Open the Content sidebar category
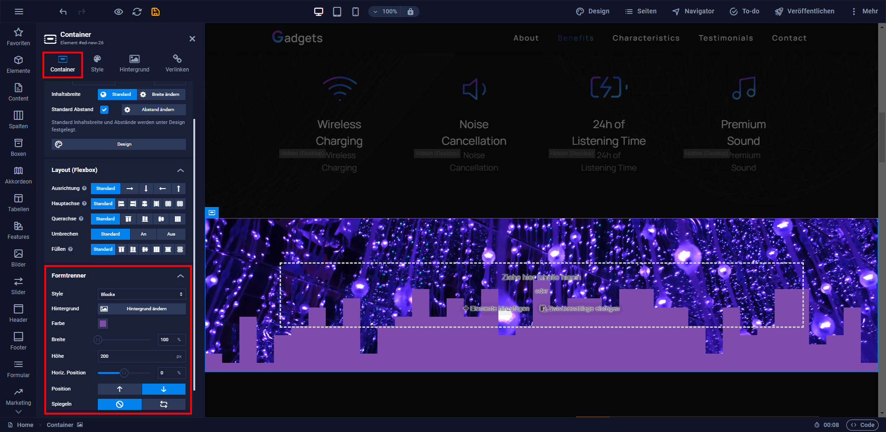The height and width of the screenshot is (432, 886). point(18,92)
